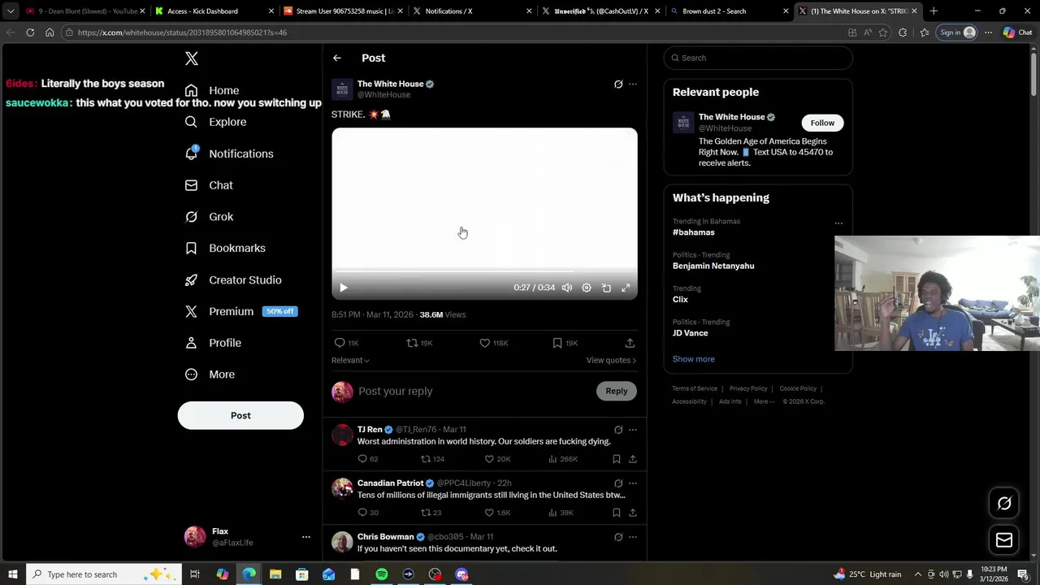
Task: Open video settings gear
Action: tap(587, 288)
